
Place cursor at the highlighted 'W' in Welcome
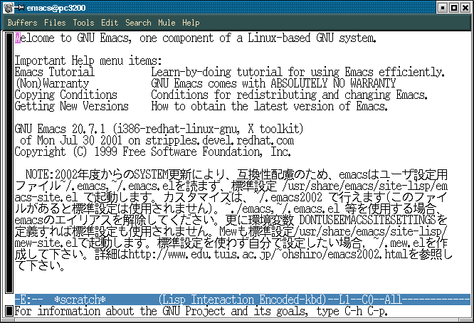[18, 38]
